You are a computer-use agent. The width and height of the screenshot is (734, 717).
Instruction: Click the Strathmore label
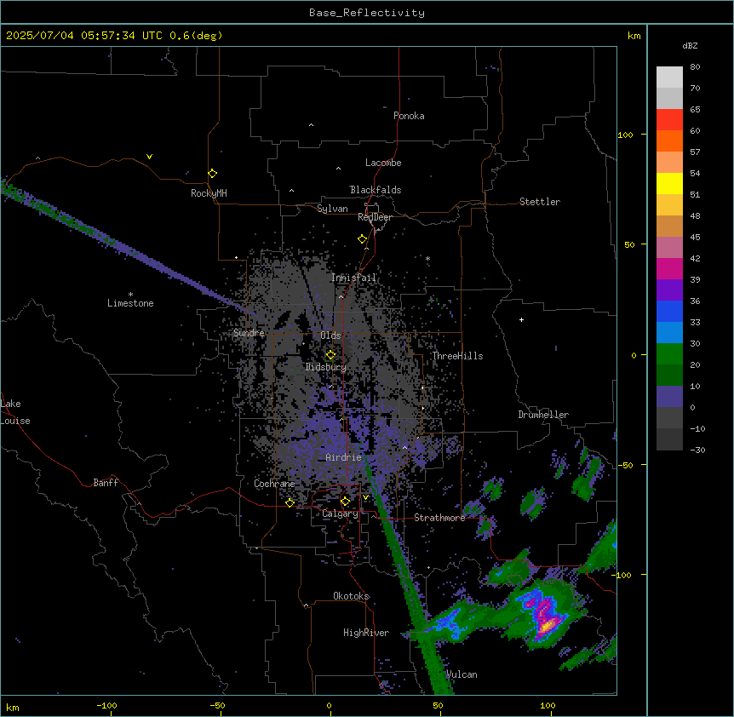click(x=439, y=518)
